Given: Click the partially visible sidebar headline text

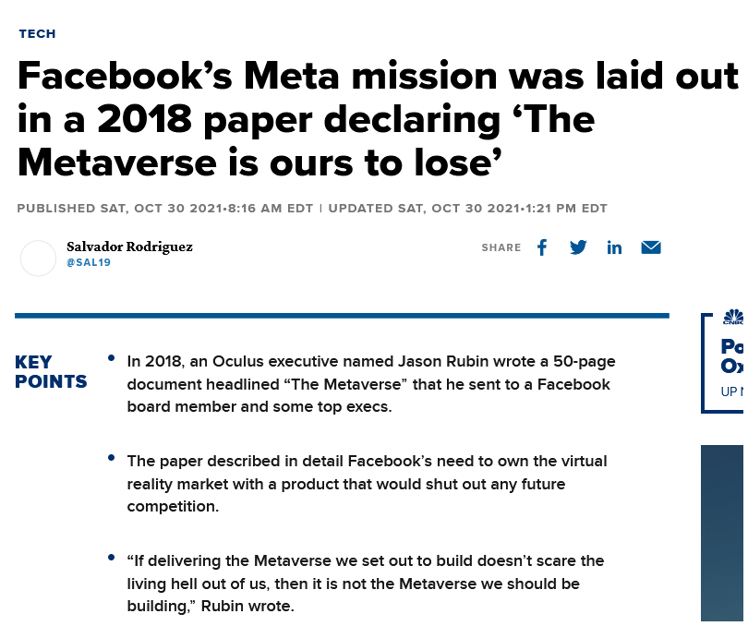Looking at the screenshot, I should [732, 356].
